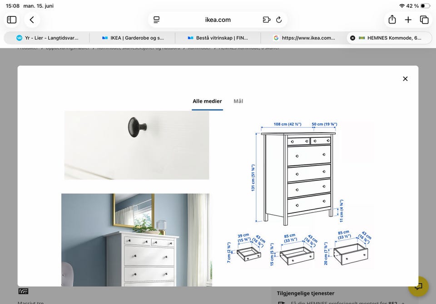Open IKEA Garderobe browser tab
The height and width of the screenshot is (304, 436).
coord(133,38)
